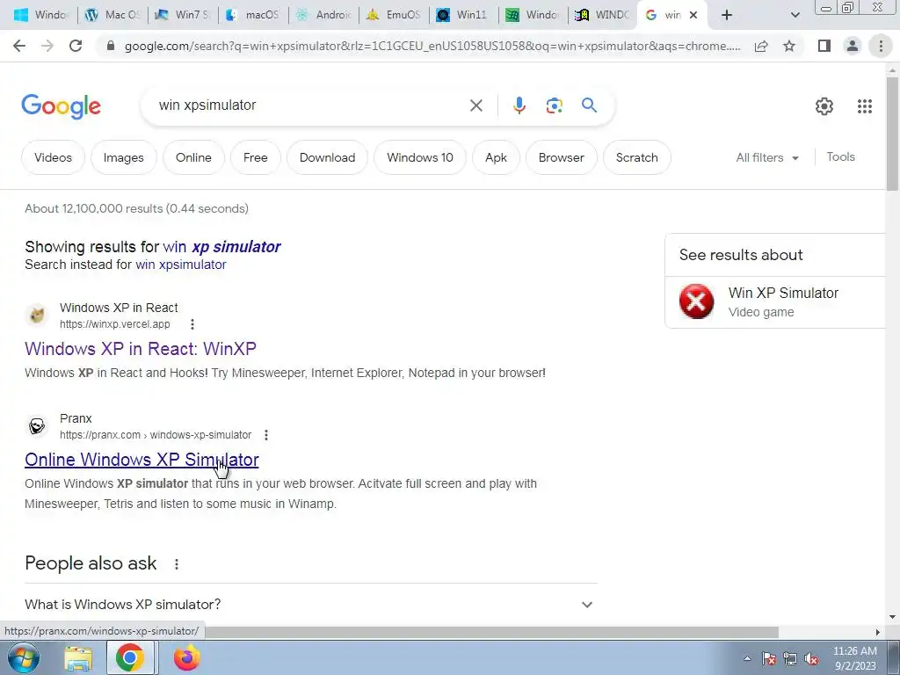
Task: Open People also ask options menu
Action: click(177, 564)
